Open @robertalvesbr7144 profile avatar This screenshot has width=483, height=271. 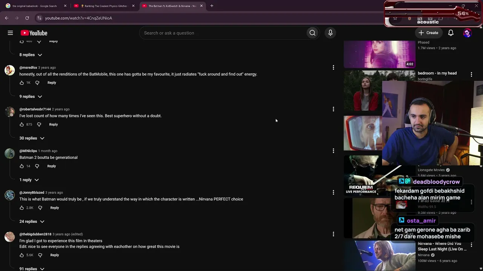click(x=9, y=112)
